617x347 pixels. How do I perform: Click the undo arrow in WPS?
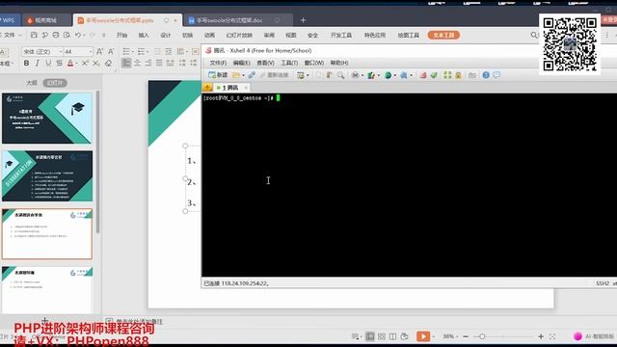[x=78, y=35]
